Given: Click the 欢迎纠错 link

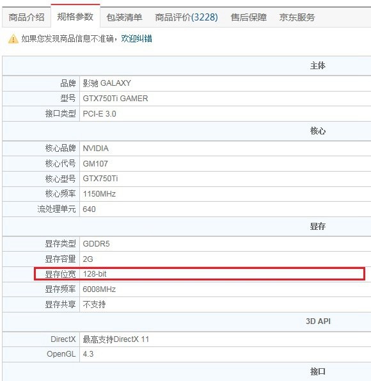Looking at the screenshot, I should pyautogui.click(x=136, y=38).
